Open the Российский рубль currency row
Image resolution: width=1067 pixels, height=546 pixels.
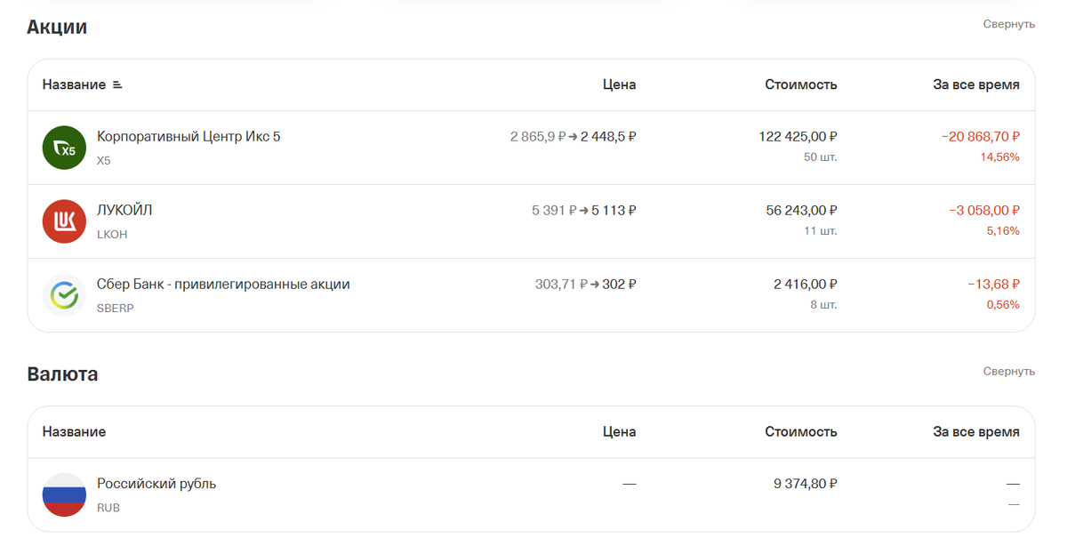(x=156, y=484)
